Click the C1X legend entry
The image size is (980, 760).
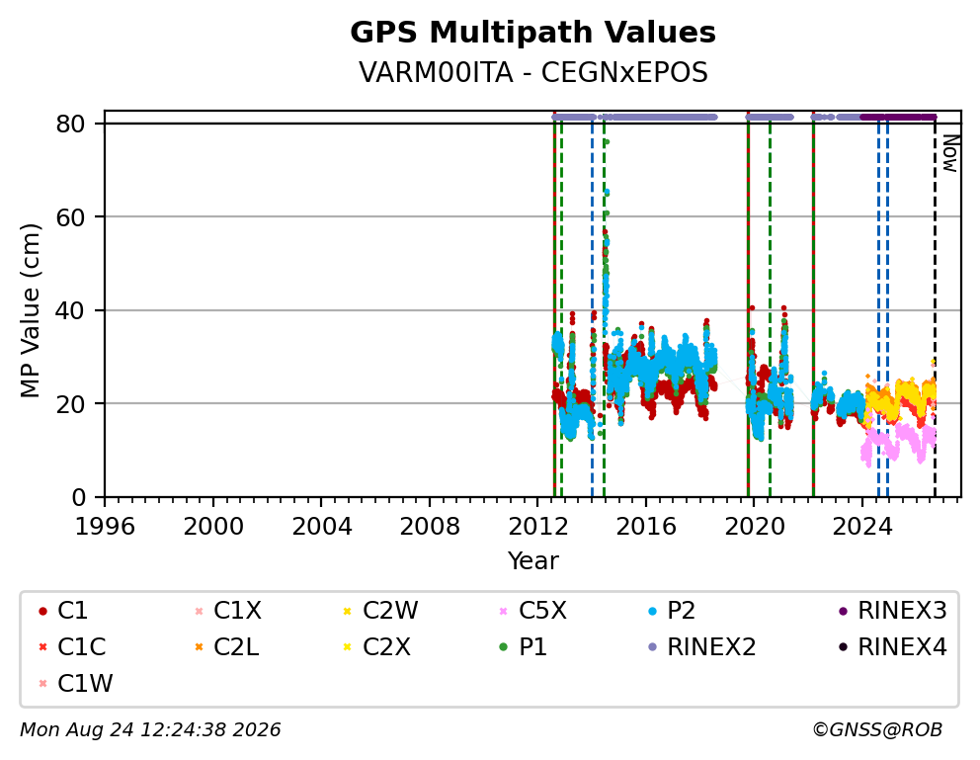pyautogui.click(x=227, y=611)
